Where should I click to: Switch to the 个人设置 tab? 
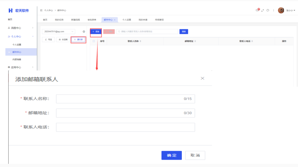pos(127,20)
